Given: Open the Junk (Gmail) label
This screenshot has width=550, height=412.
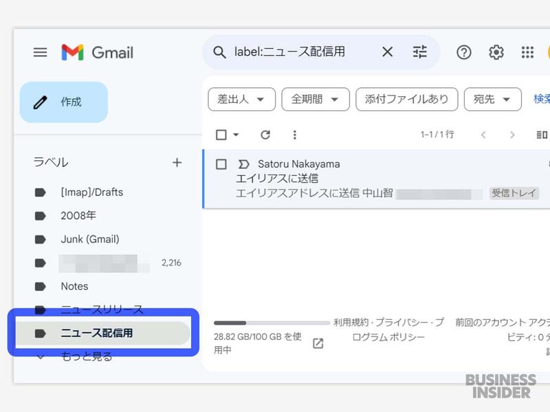Looking at the screenshot, I should (x=90, y=239).
